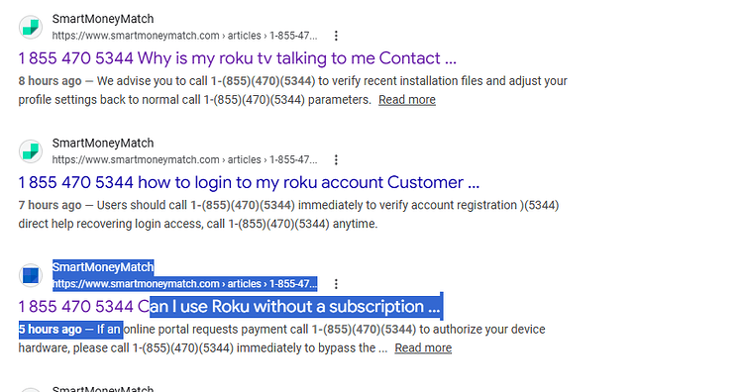Click the second result's SmartMoneyMatch favicon

[x=31, y=151]
